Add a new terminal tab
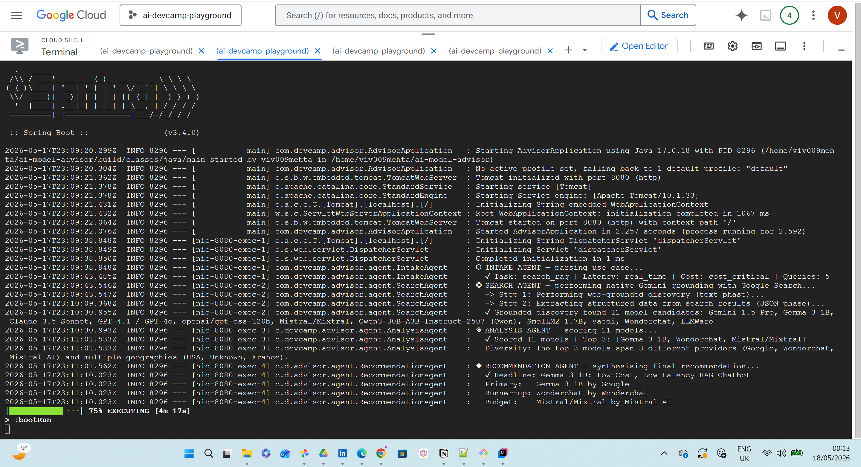Screen dimensions: 861x467 point(568,50)
